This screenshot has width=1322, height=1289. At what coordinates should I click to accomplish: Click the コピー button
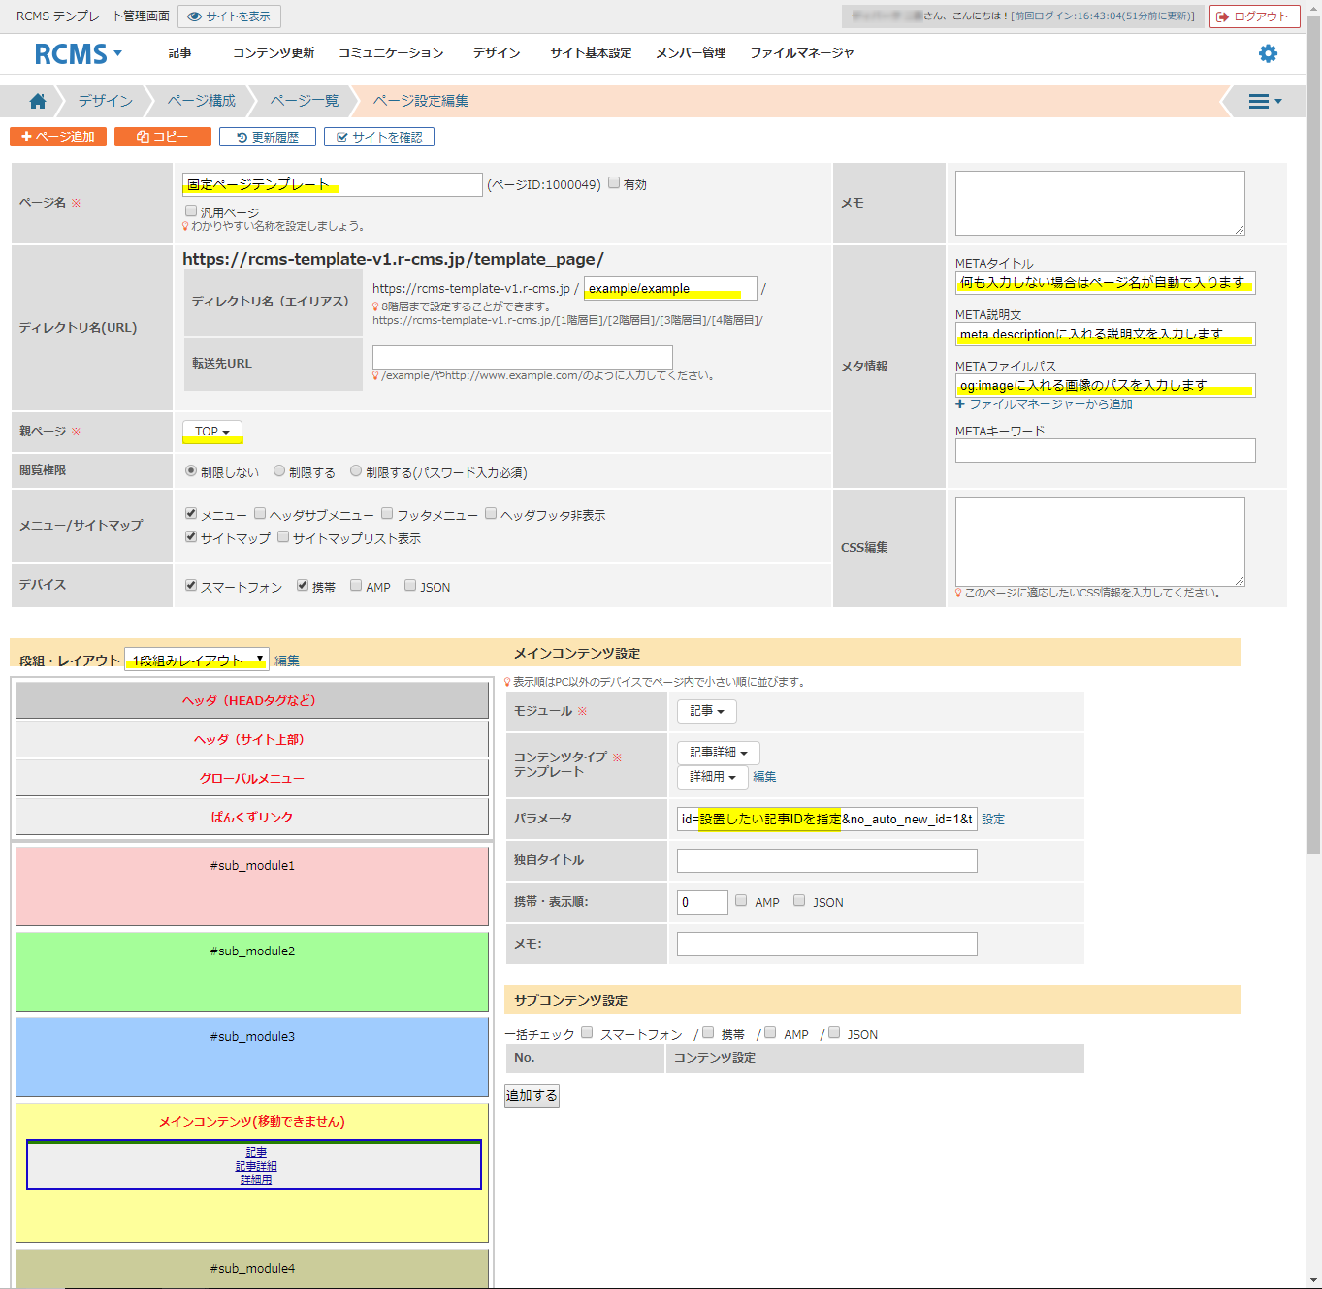click(x=163, y=137)
